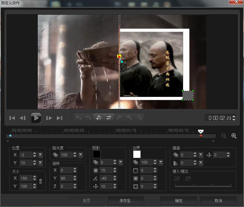Click the size Y field showing 100

(x=26, y=186)
